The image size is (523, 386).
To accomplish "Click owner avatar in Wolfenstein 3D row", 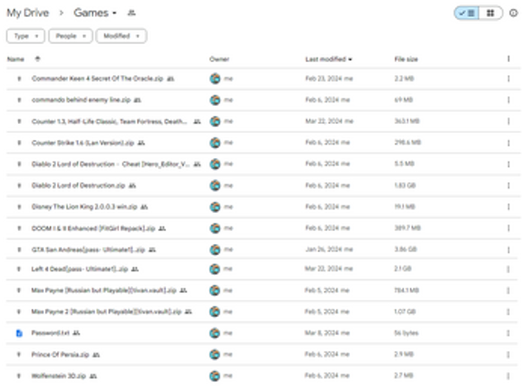I will click(x=214, y=376).
